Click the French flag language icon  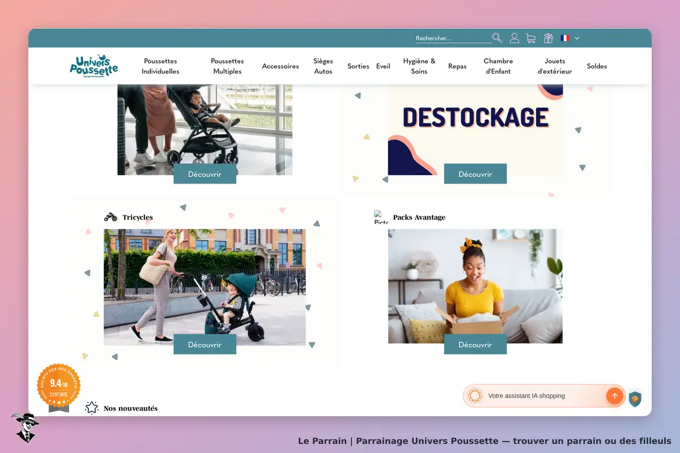tap(565, 38)
